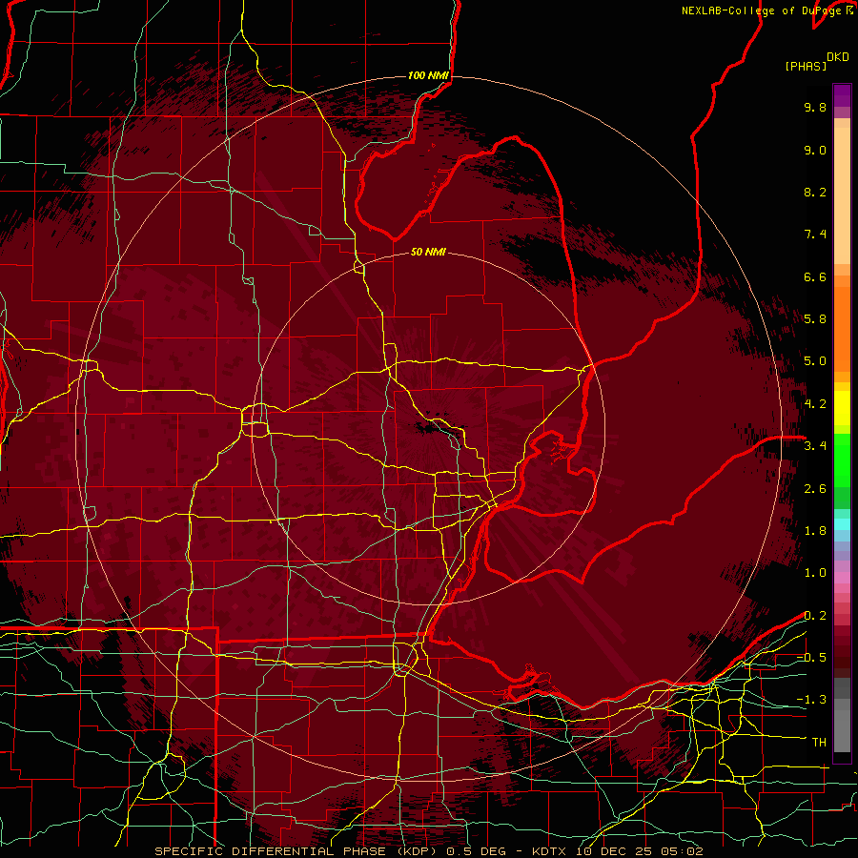The width and height of the screenshot is (858, 858).
Task: Click the 5.0 legend value
Action: point(815,361)
